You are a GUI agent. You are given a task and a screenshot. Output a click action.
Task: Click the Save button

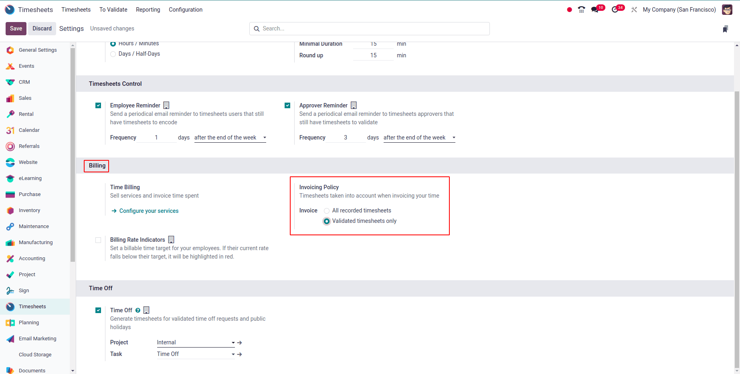(16, 28)
